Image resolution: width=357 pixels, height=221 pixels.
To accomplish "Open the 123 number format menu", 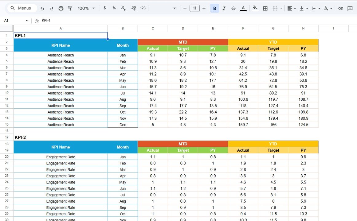I will point(143,8).
